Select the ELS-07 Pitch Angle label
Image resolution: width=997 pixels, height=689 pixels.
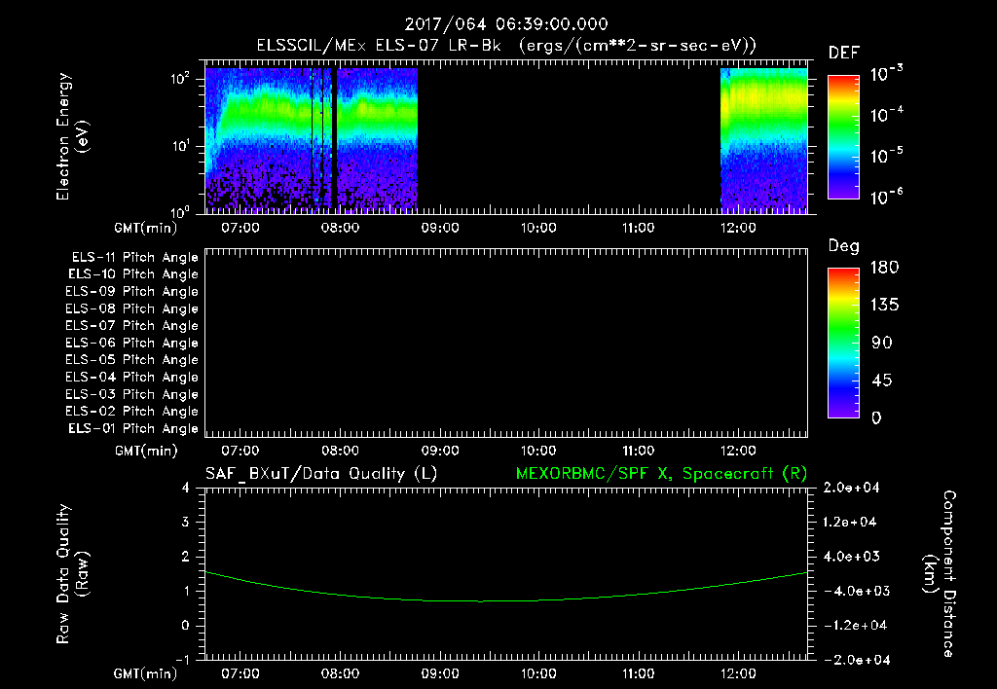131,325
